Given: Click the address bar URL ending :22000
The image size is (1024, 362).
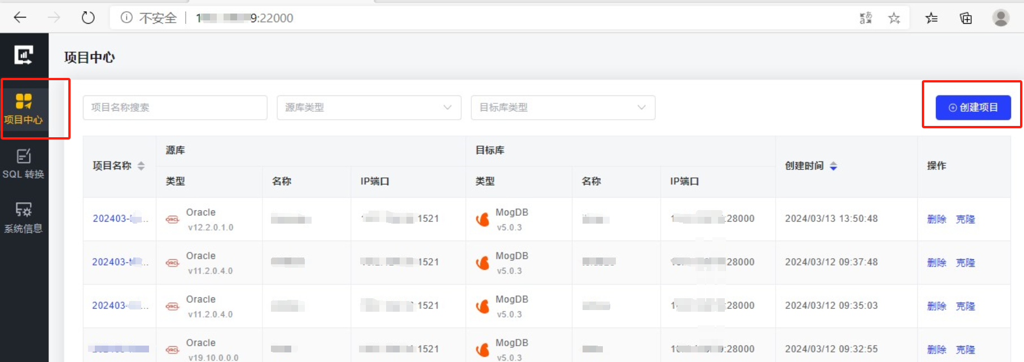Looking at the screenshot, I should (x=244, y=18).
